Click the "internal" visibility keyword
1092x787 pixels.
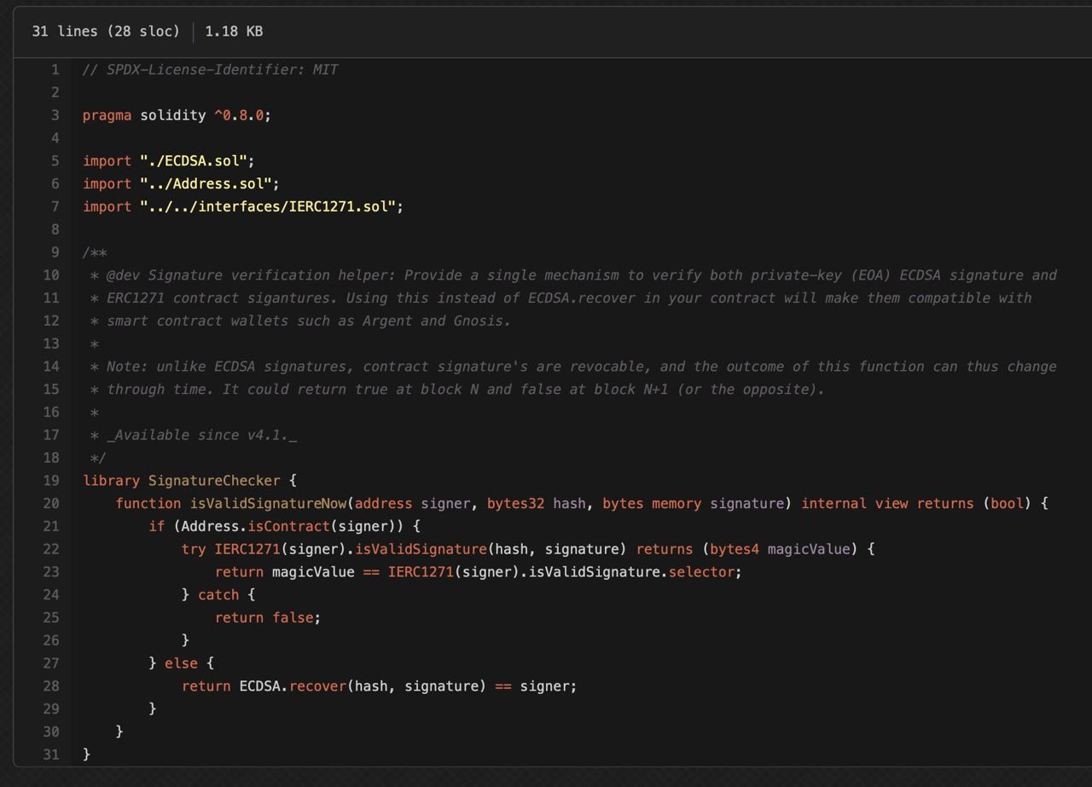click(834, 504)
